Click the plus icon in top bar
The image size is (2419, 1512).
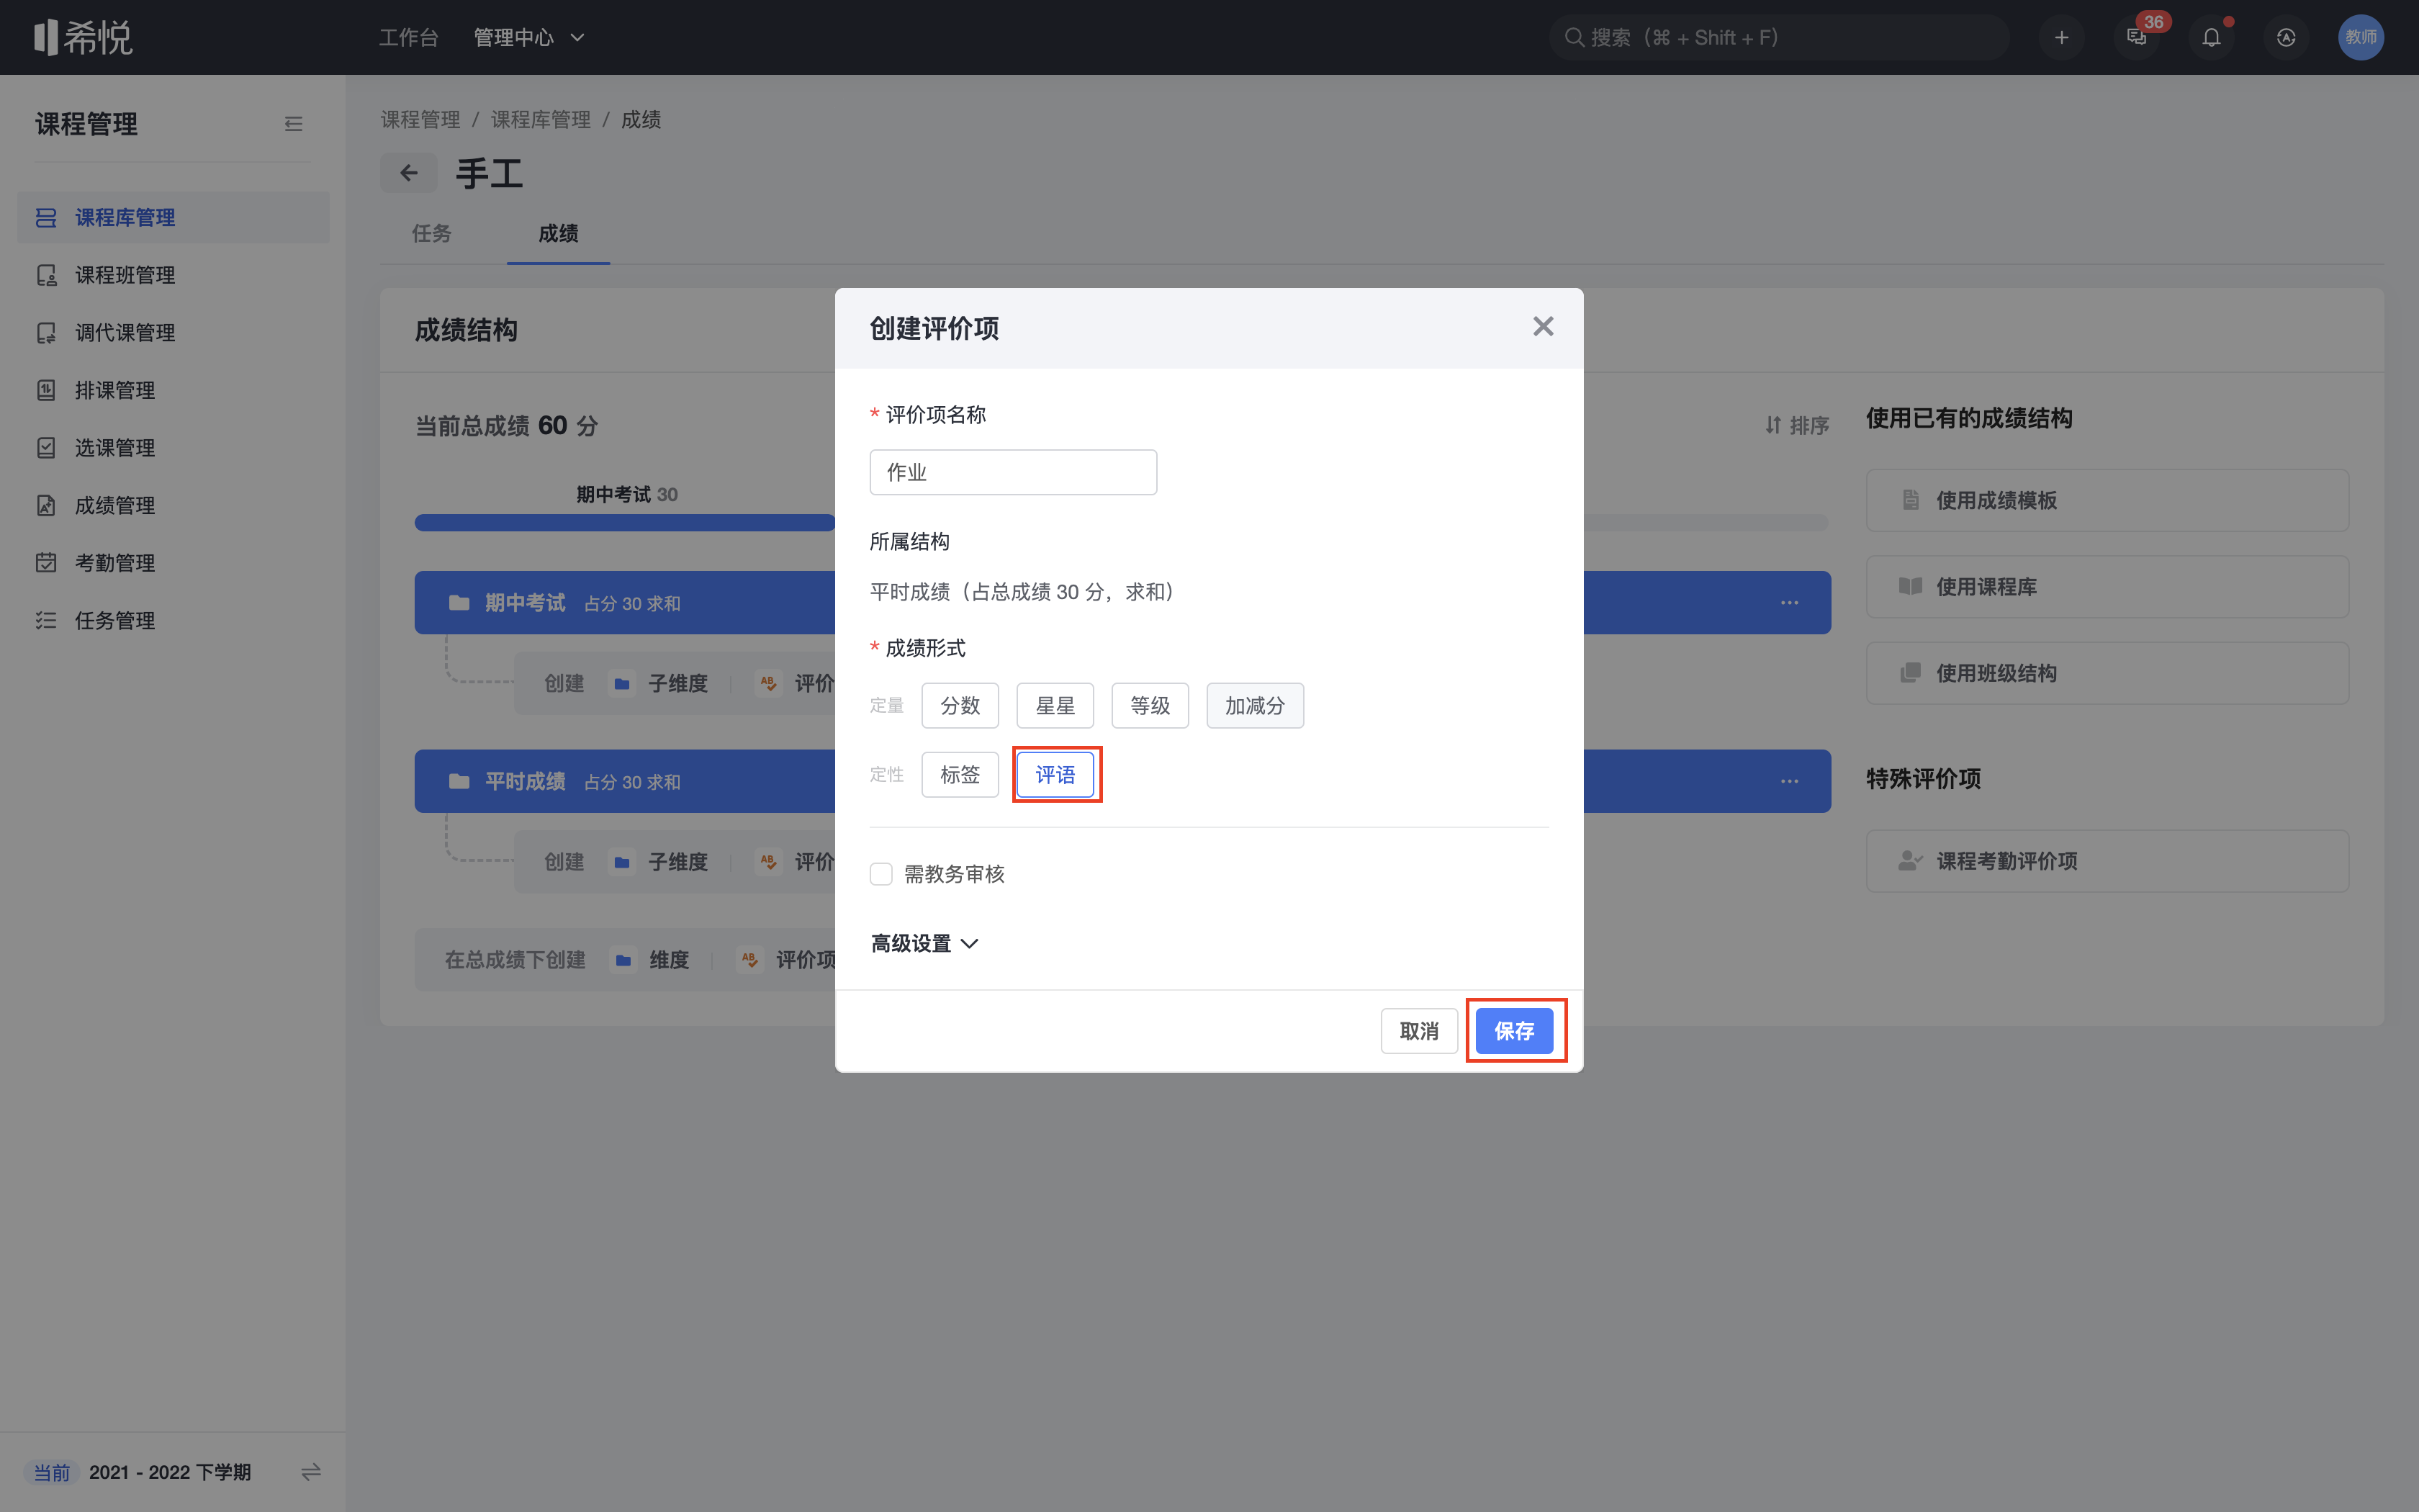pos(2061,37)
